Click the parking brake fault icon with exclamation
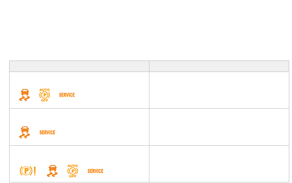Viewport: 292px width, 183px height. [28, 171]
